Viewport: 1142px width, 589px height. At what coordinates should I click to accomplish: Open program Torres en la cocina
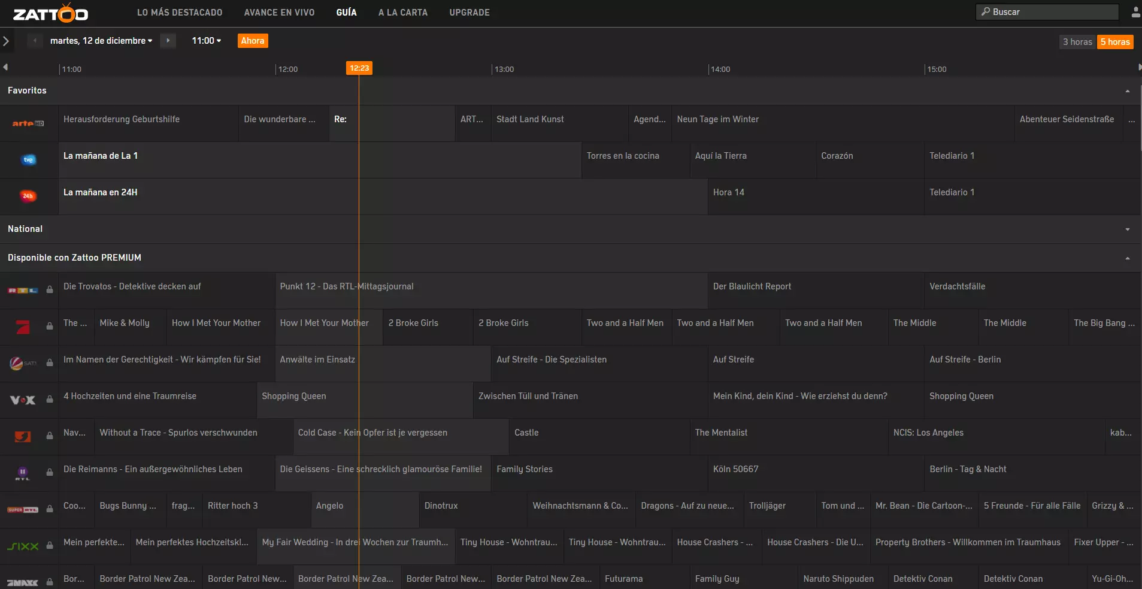[x=635, y=160]
